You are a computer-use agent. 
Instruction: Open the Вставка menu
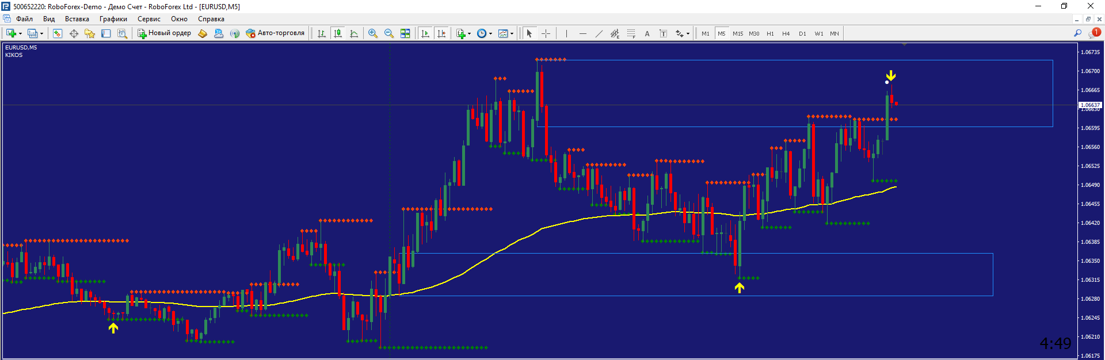point(77,19)
